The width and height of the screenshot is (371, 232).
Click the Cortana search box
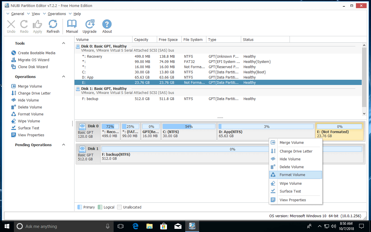pos(64,226)
